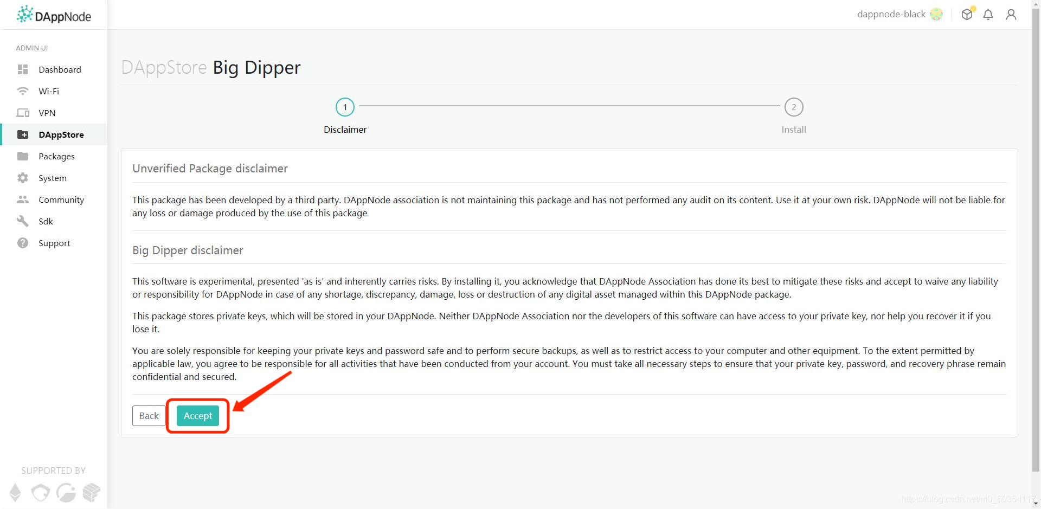The width and height of the screenshot is (1041, 509).
Task: Accept the package disclaimer
Action: (x=198, y=416)
